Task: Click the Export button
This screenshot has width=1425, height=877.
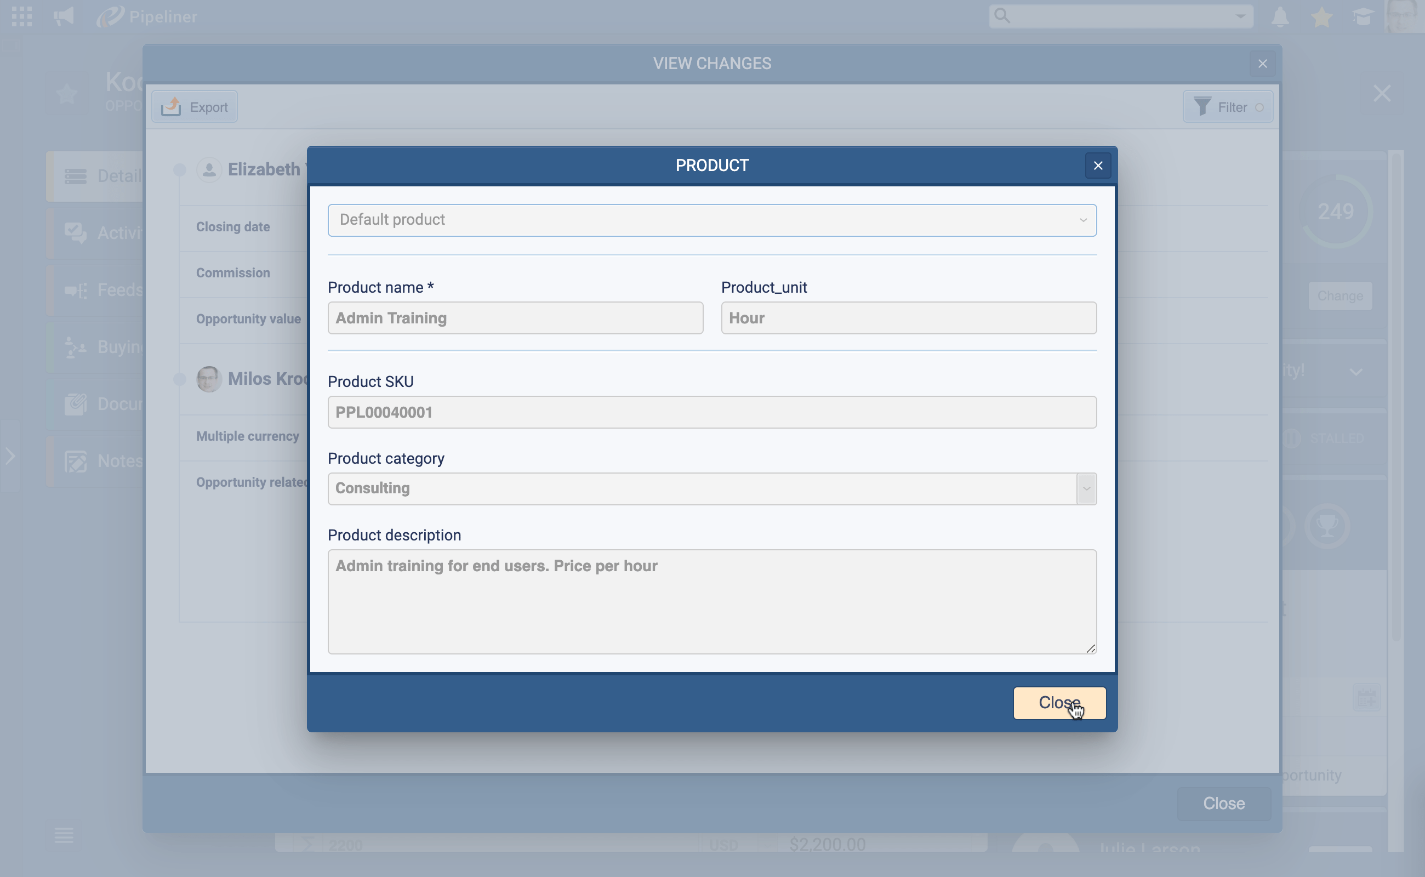Action: [194, 107]
